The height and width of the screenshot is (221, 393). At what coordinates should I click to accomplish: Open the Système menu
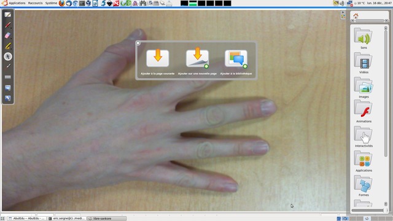pos(51,3)
